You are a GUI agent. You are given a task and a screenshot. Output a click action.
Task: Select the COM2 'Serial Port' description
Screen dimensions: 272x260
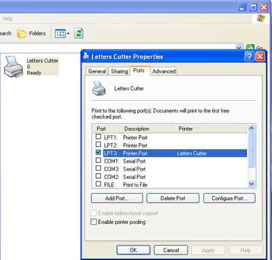pos(134,177)
